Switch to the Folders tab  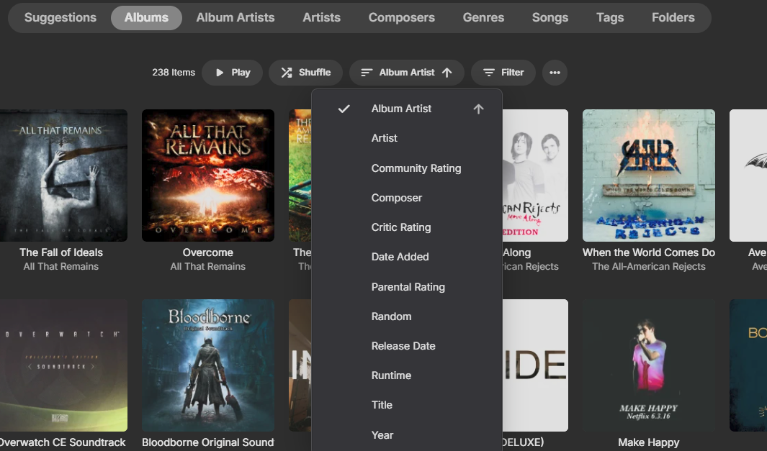click(x=673, y=17)
